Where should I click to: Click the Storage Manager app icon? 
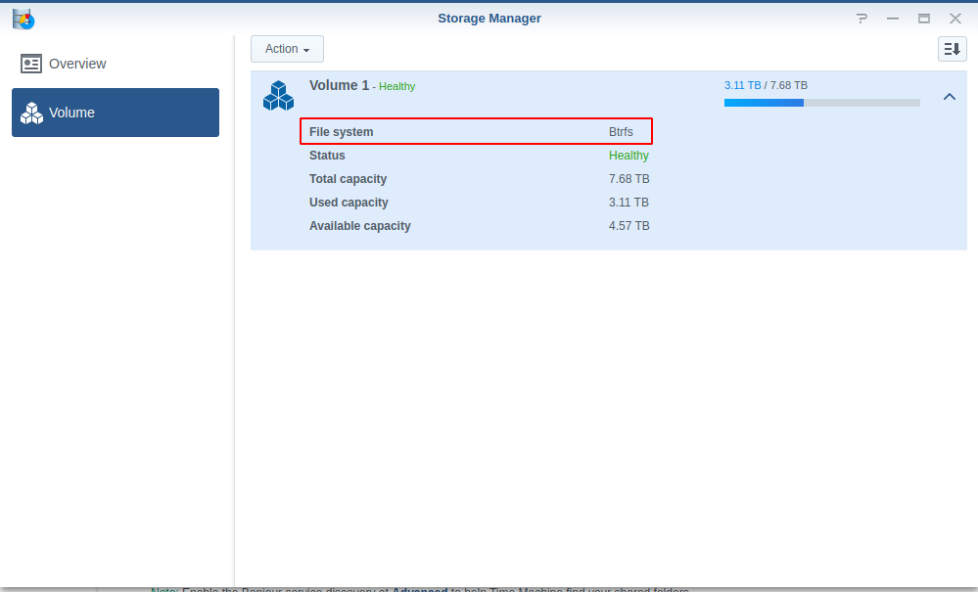[x=23, y=19]
